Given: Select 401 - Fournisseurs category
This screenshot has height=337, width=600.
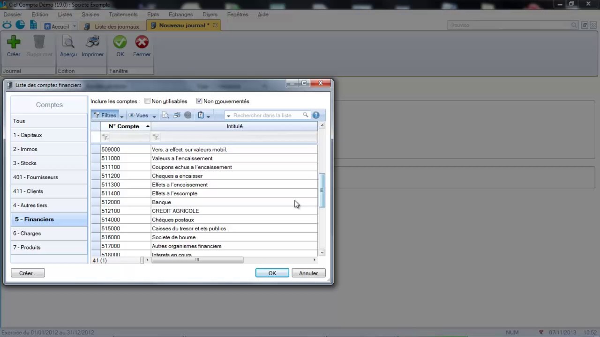Looking at the screenshot, I should pos(49,177).
